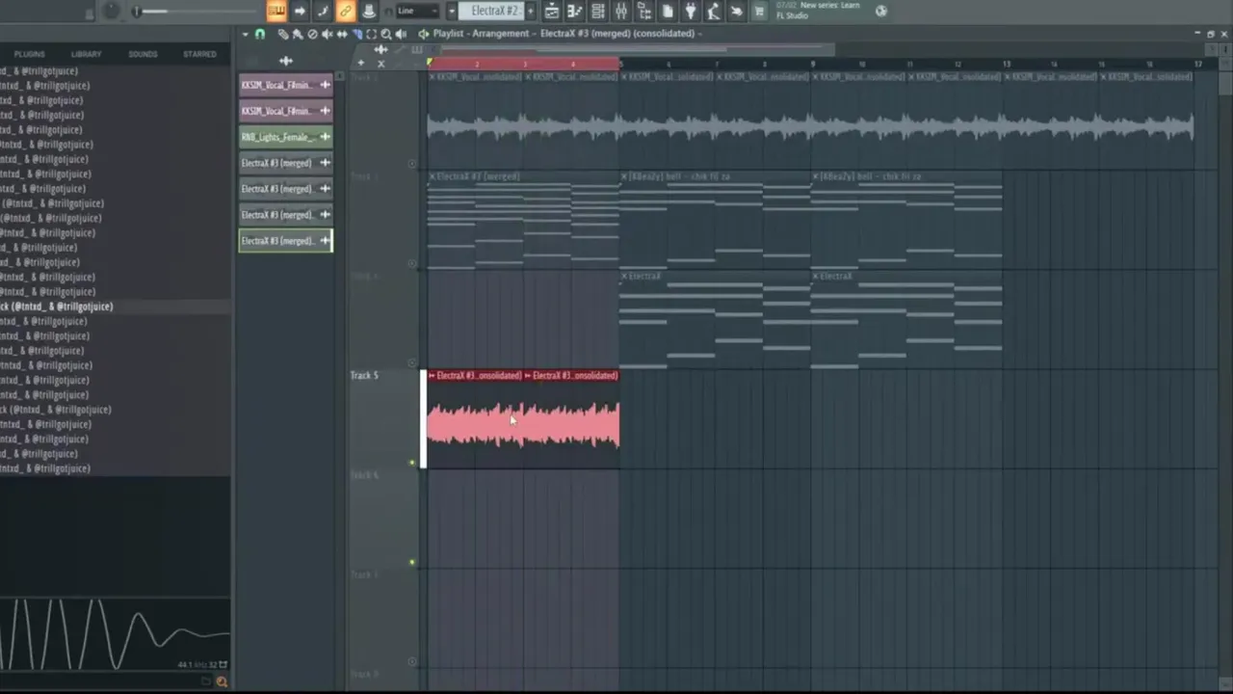Click the globe online news icon

[x=880, y=11]
